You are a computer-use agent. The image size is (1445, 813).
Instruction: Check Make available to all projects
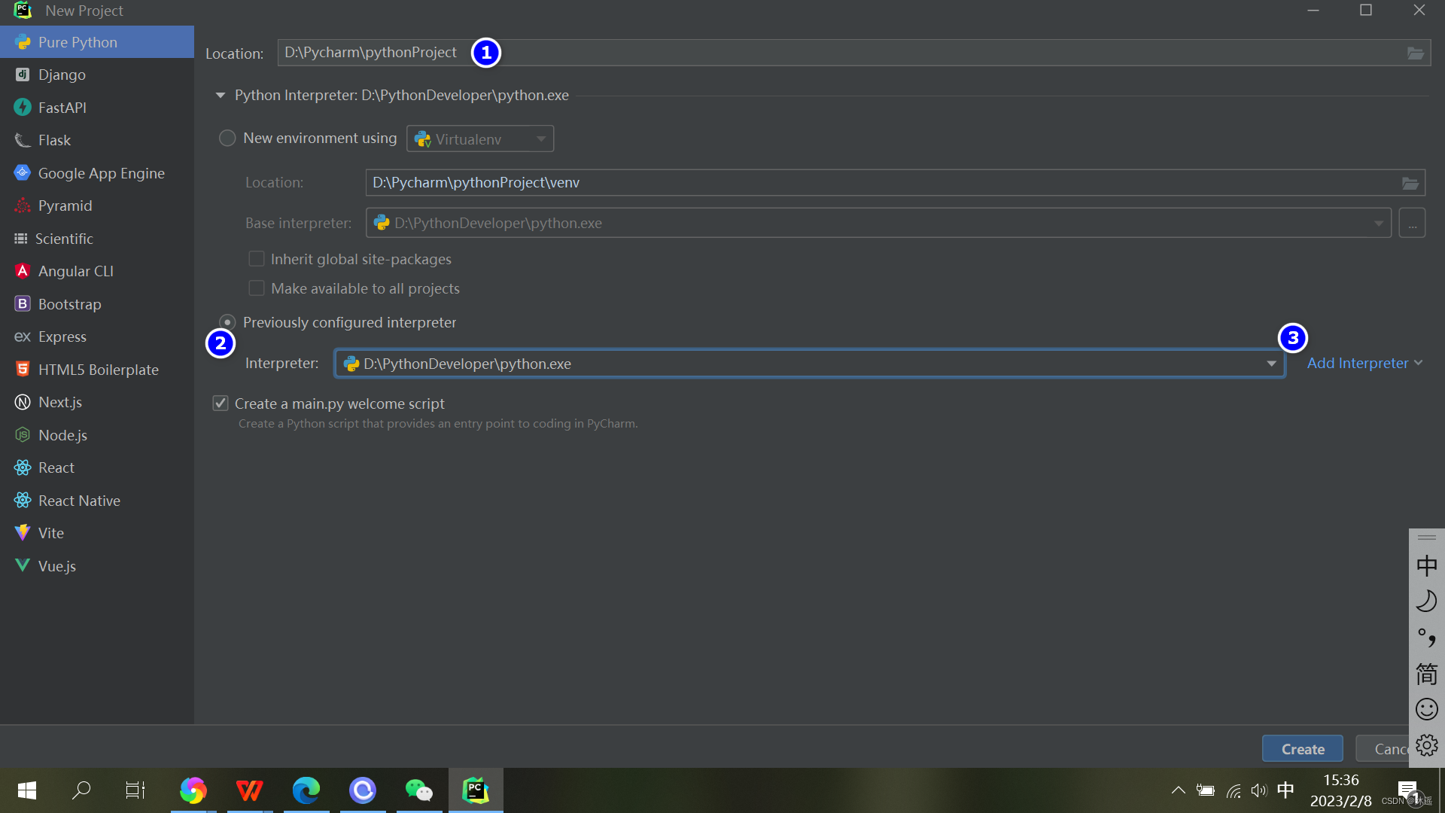(x=257, y=288)
